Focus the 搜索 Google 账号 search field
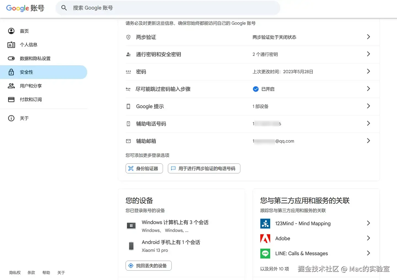 (x=168, y=8)
